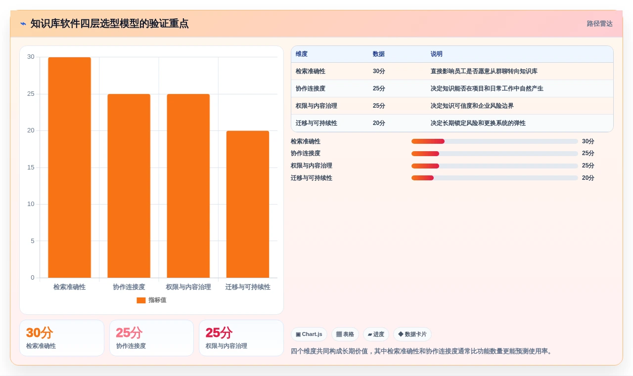Viewport: 633px width, 376px height.
Task: Click the 20分 value beside progress bar
Action: coord(588,178)
